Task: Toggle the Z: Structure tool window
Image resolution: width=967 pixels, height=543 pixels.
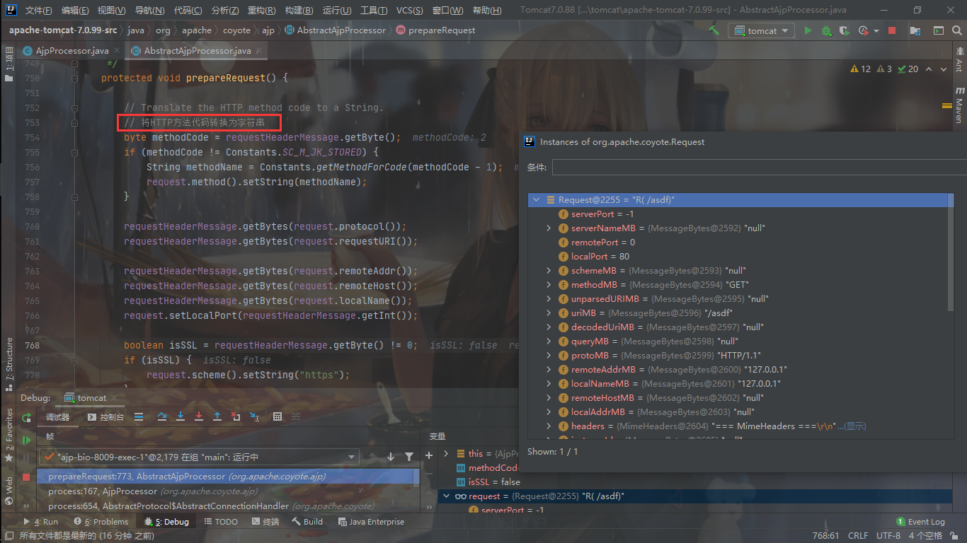Action: tap(9, 363)
